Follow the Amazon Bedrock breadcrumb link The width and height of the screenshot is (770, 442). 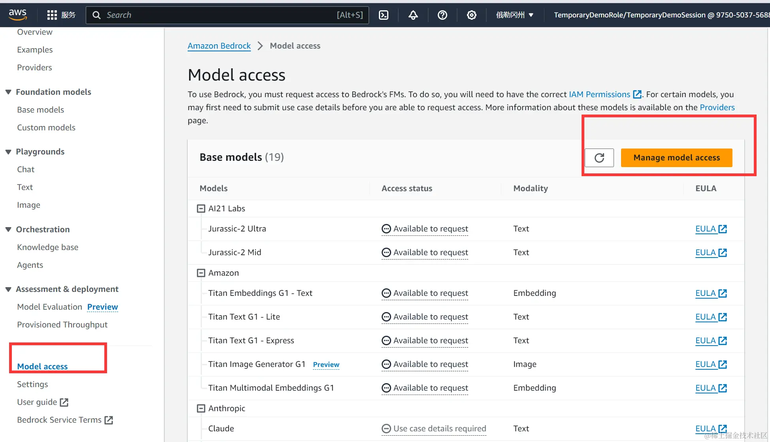tap(219, 46)
